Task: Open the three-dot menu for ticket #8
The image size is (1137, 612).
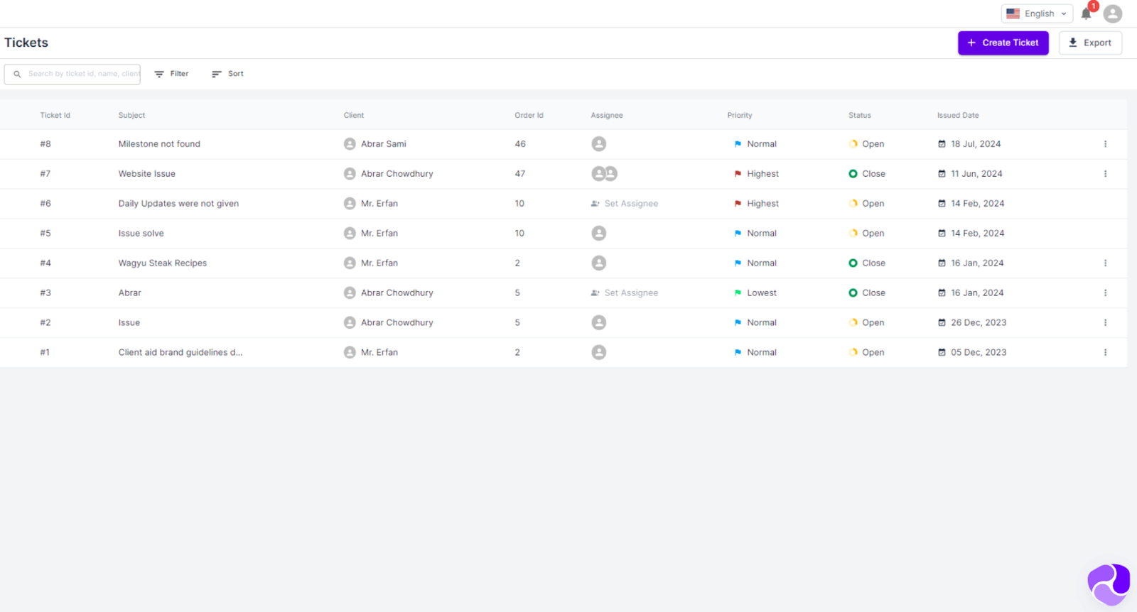Action: point(1105,144)
